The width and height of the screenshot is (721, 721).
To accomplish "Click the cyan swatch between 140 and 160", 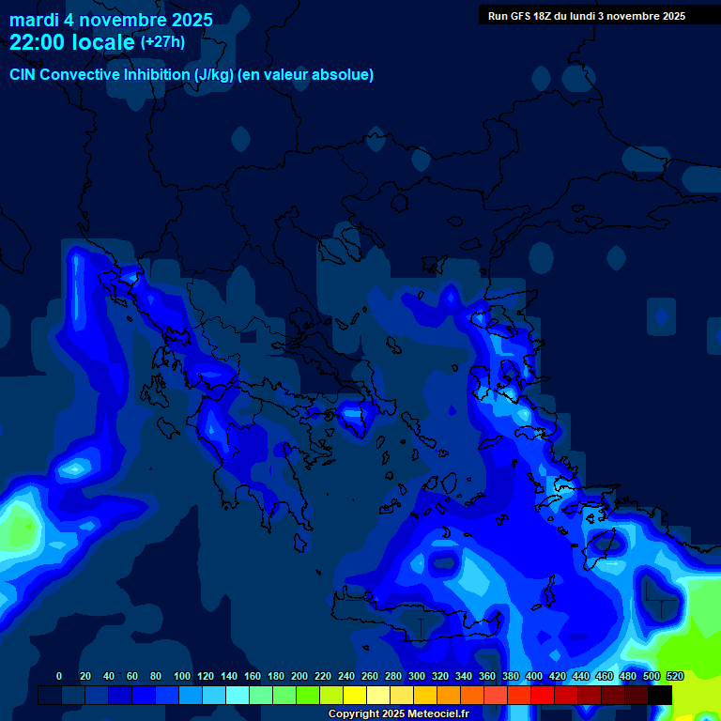I will point(238,695).
